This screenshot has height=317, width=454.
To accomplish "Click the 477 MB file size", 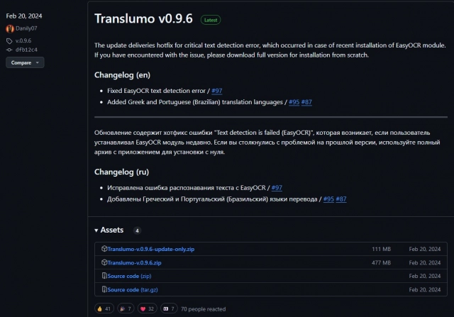I will [x=382, y=262].
